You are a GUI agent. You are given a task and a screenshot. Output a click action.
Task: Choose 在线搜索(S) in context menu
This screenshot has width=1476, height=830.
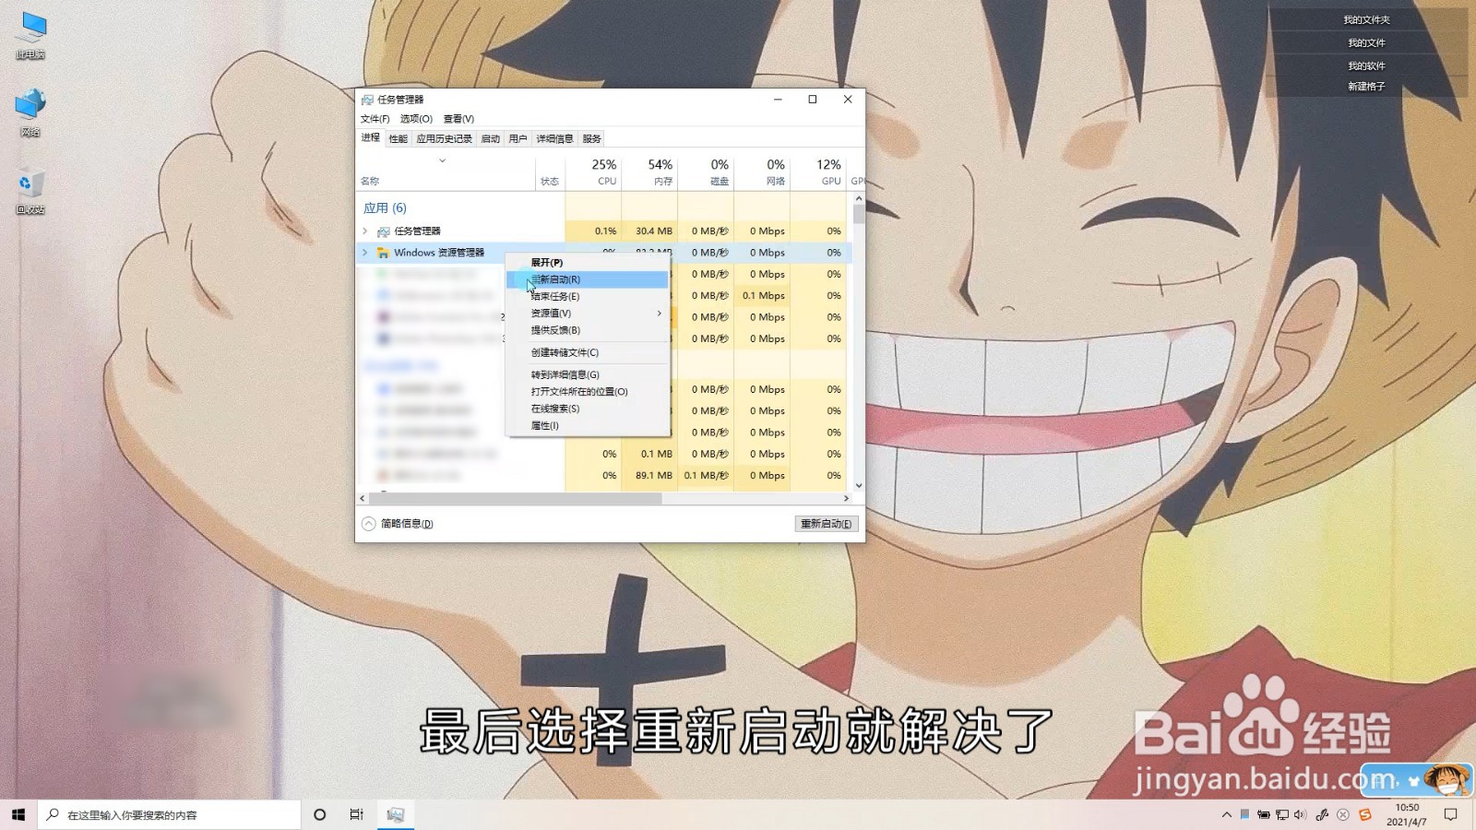(x=587, y=409)
